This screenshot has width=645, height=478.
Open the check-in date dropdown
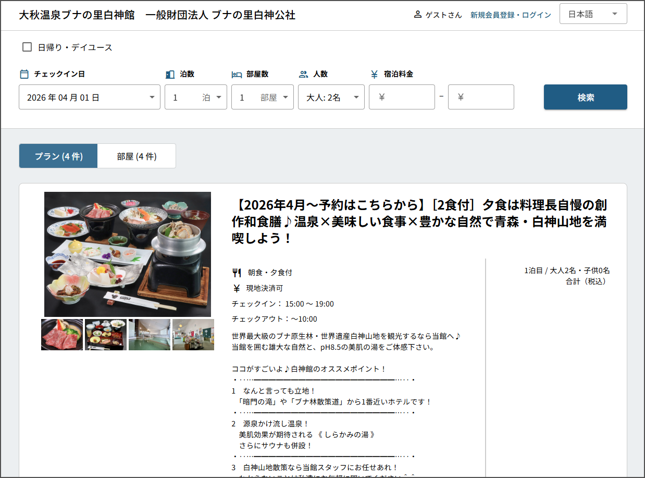[x=89, y=97]
